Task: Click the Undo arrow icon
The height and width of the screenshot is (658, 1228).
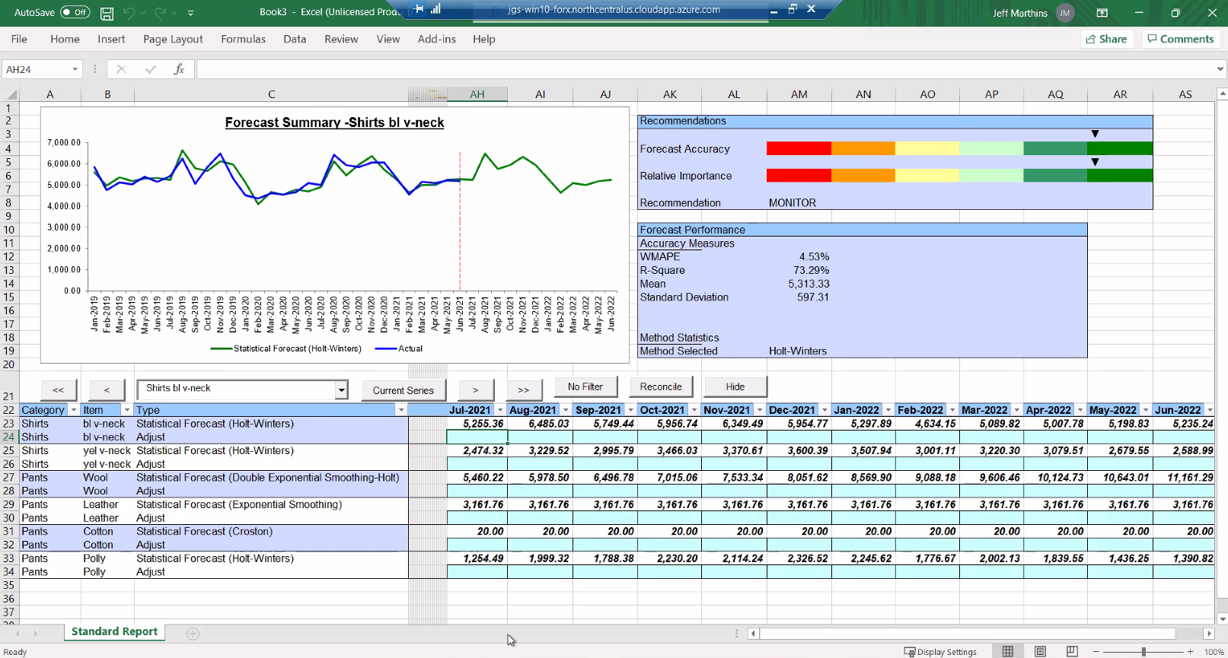Action: click(129, 13)
